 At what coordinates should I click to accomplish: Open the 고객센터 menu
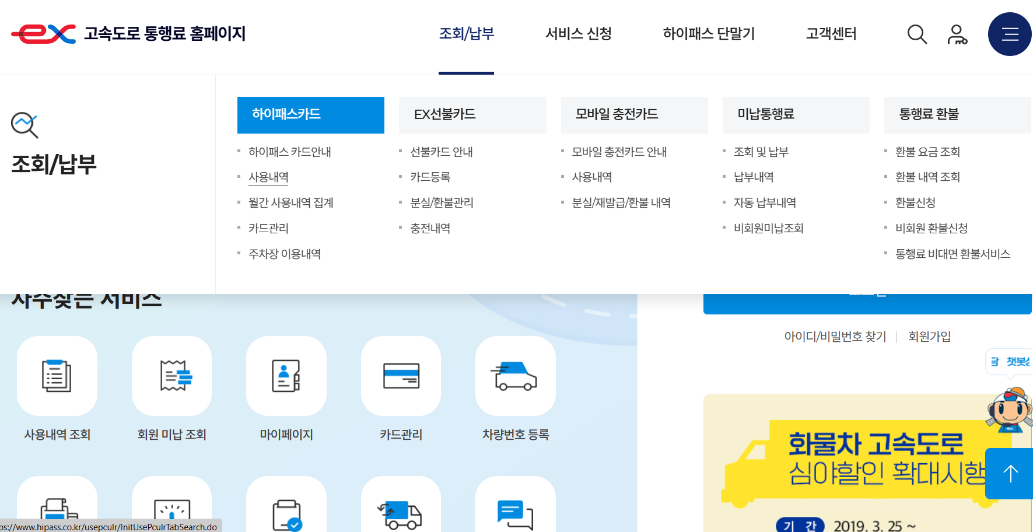tap(831, 34)
